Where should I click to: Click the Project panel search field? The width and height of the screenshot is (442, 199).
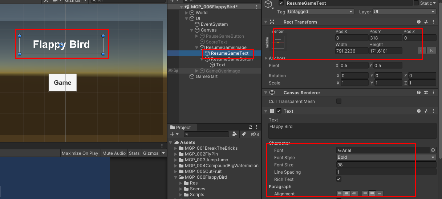(x=206, y=134)
